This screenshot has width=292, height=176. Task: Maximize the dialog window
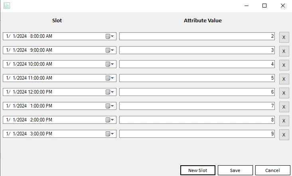(264, 6)
